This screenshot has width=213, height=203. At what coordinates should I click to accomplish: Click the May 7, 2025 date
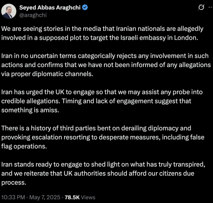[45, 197]
